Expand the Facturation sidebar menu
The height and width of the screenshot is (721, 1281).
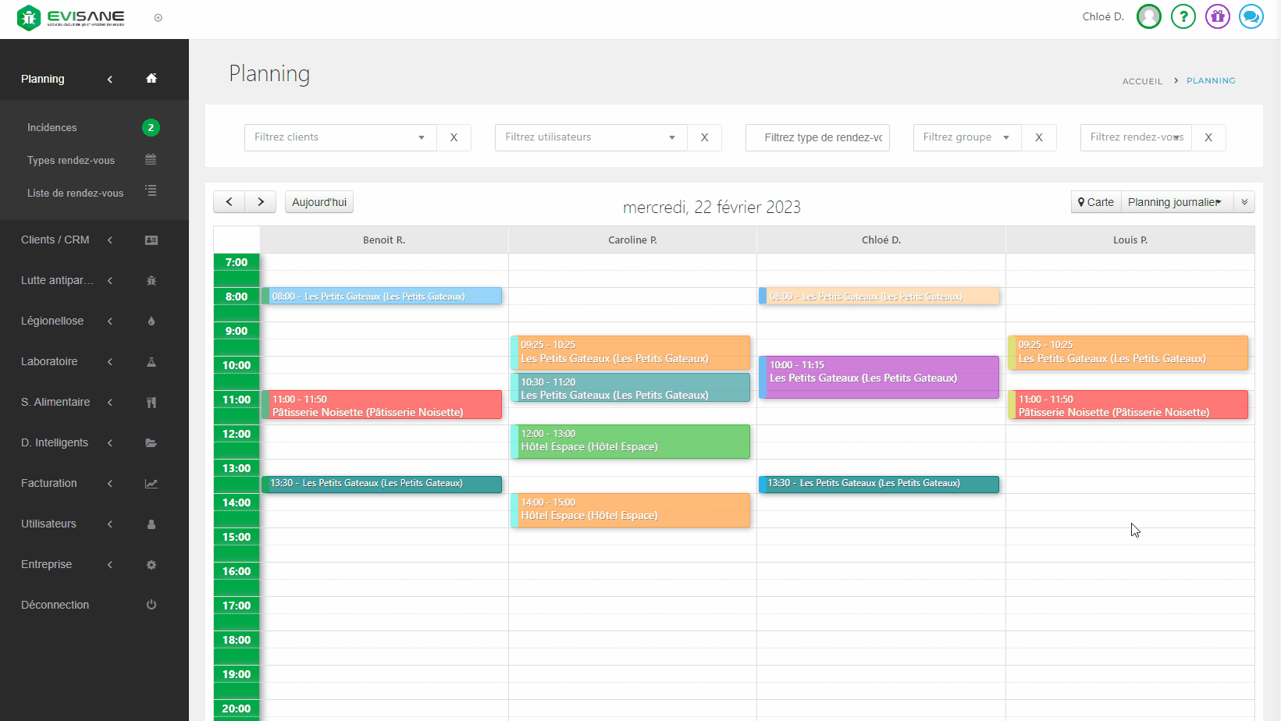[x=49, y=483]
